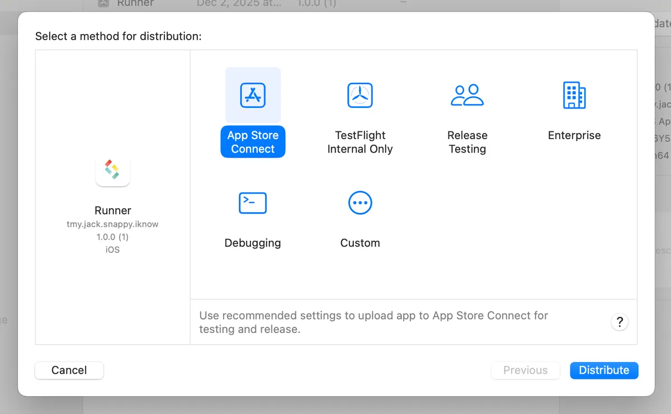Viewport: 671px width, 414px height.
Task: Choose the TestFlight Internal Only icon
Action: click(x=360, y=95)
